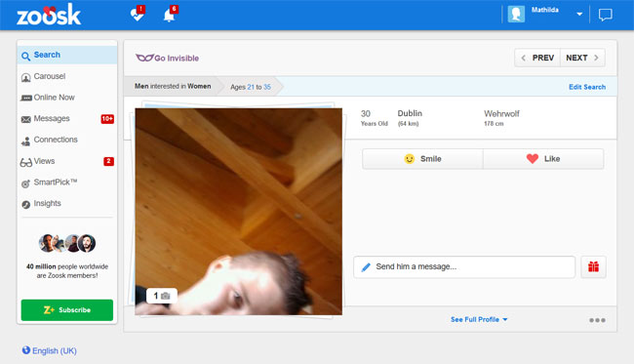This screenshot has height=364, width=634.
Task: Click the Messages envelope icon
Action: (26, 119)
